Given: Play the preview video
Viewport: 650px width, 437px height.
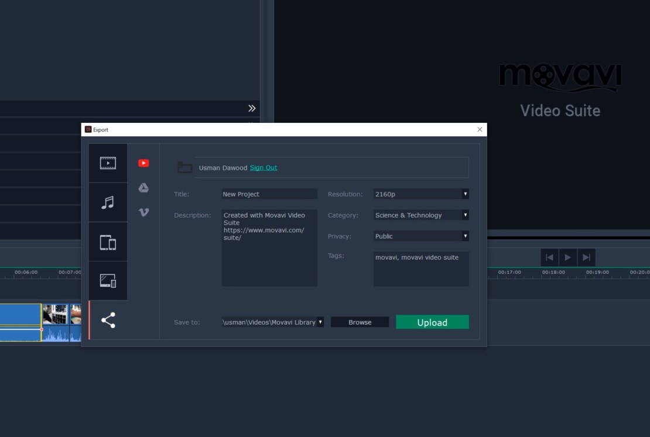Looking at the screenshot, I should [x=567, y=257].
